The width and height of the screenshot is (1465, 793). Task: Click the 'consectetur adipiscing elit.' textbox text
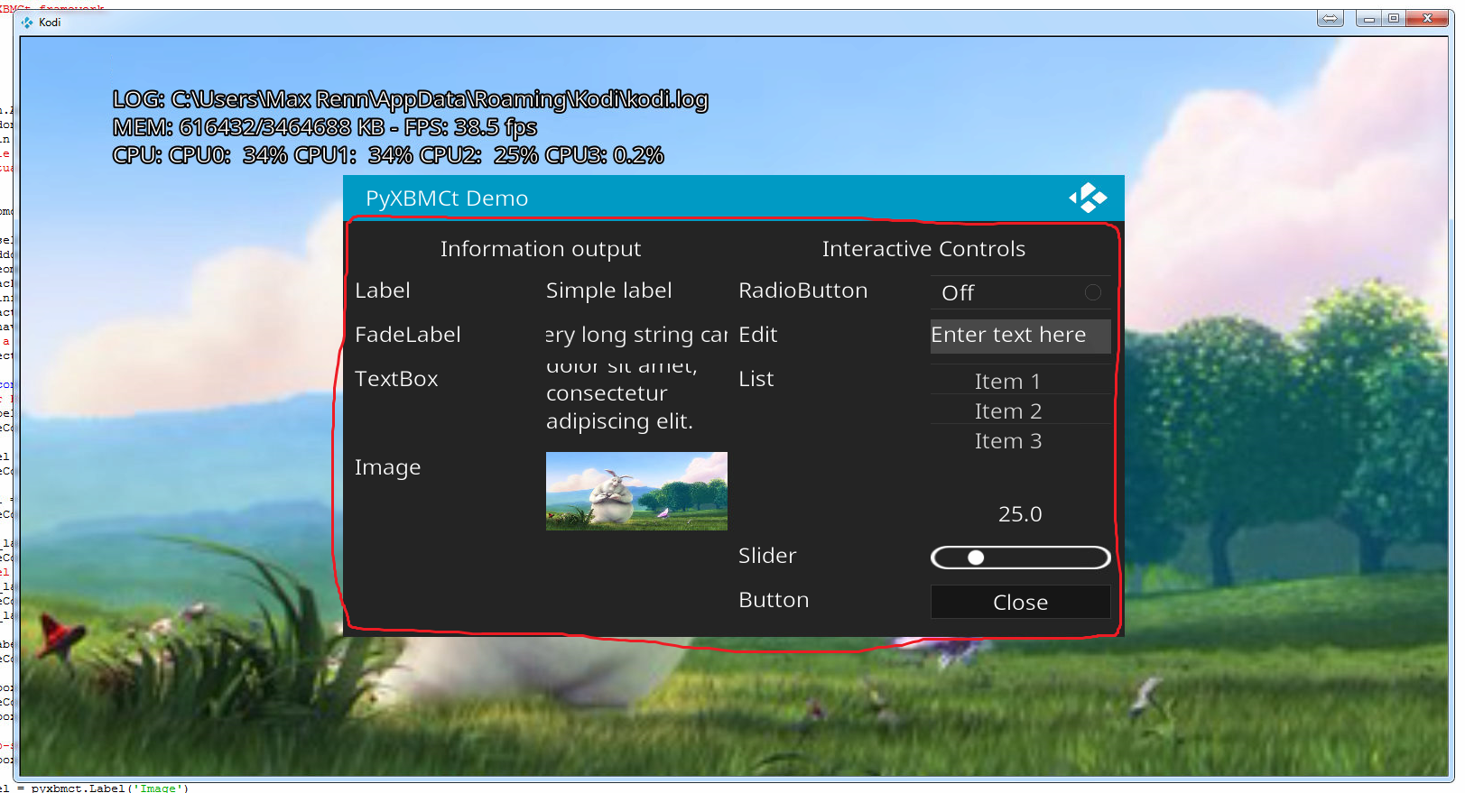(x=619, y=407)
